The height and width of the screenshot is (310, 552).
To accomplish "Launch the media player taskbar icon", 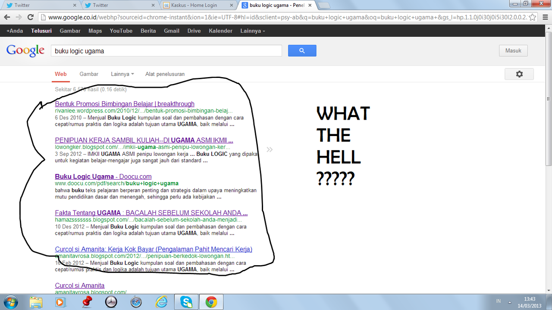I will (x=60, y=302).
